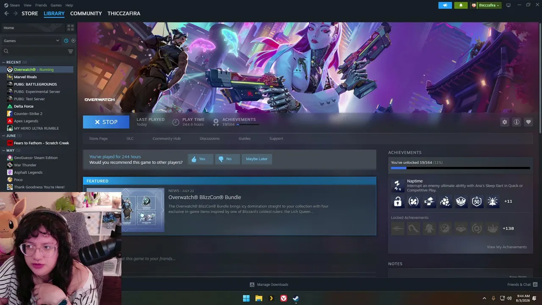Open Vivaldi browser from the taskbar
Screen dimensions: 542x305
point(284,298)
